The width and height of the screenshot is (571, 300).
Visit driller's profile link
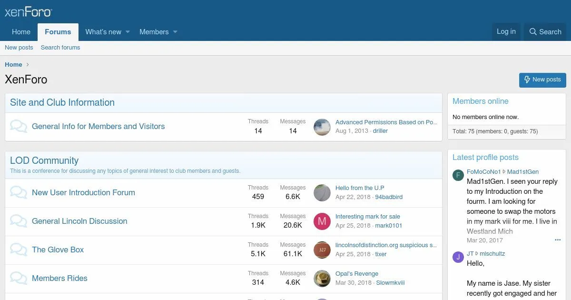(x=380, y=131)
